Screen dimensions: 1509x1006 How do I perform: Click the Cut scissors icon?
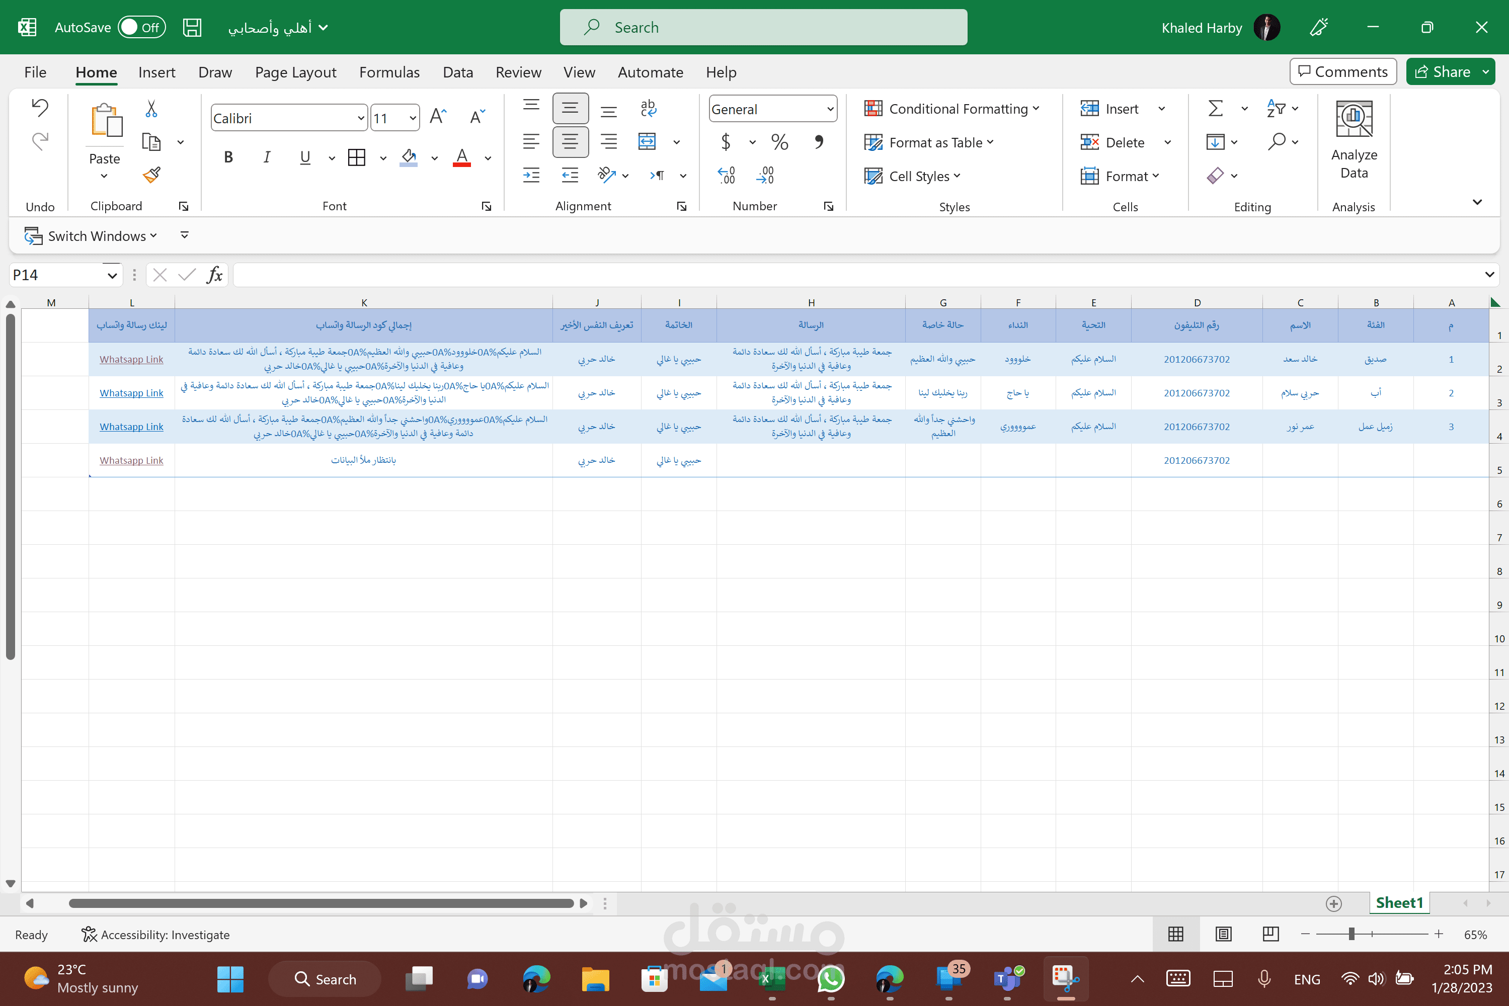click(x=151, y=109)
